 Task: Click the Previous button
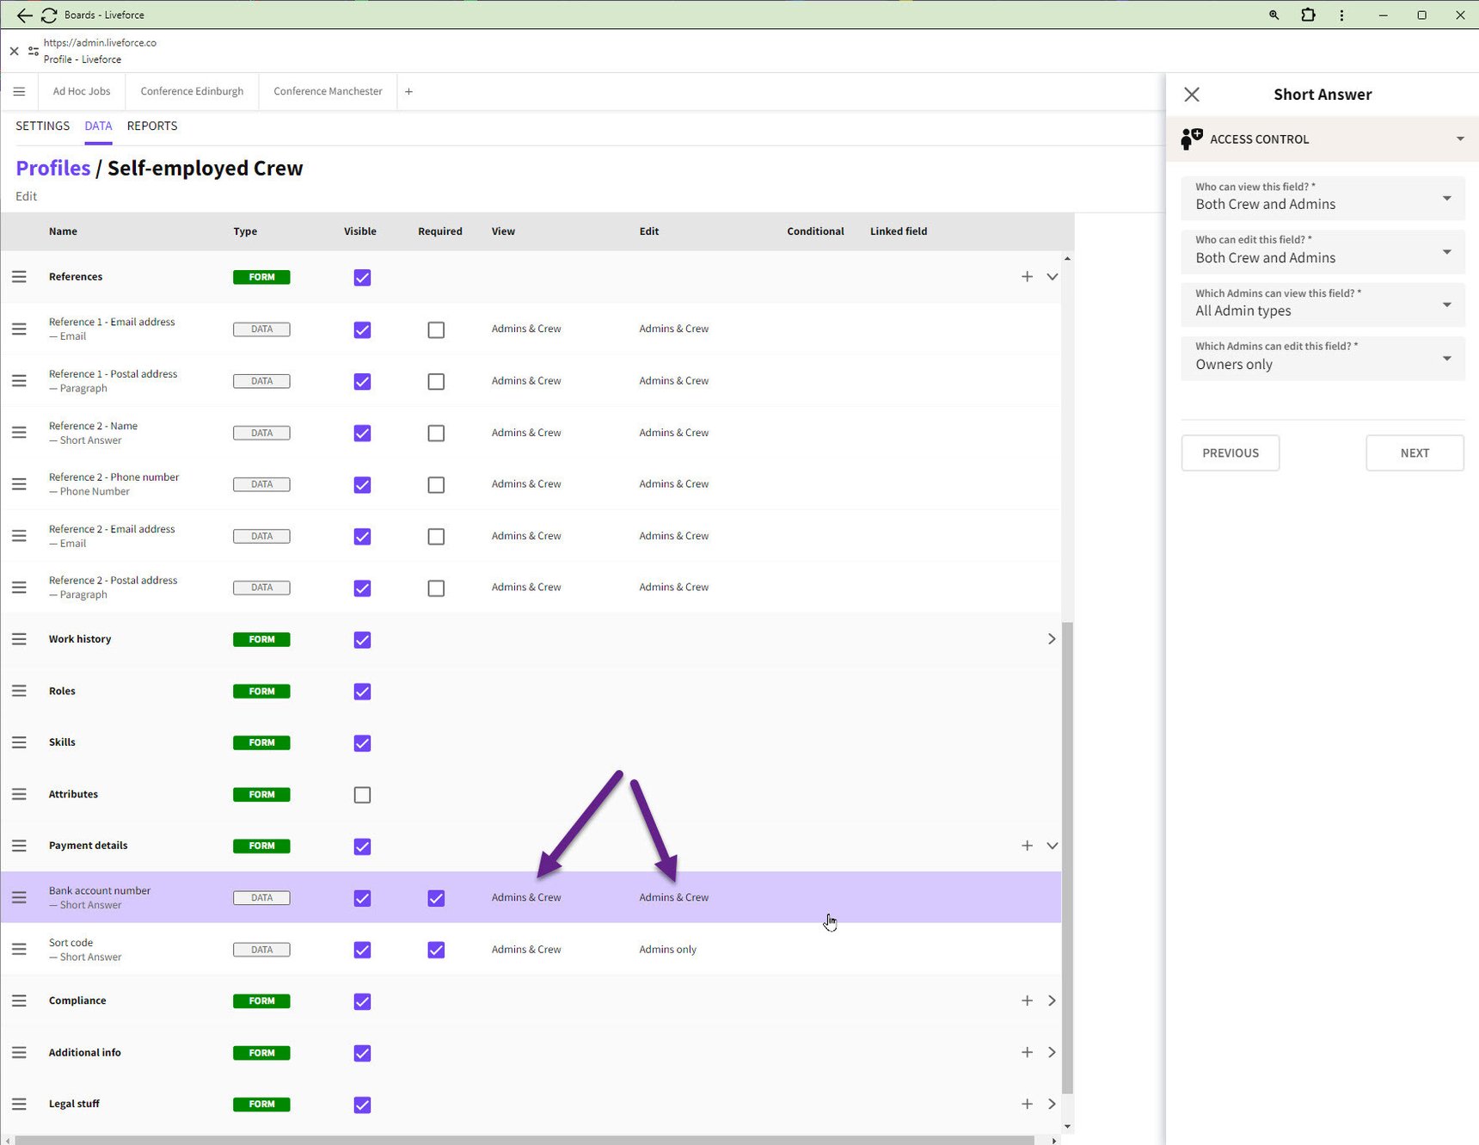coord(1230,452)
